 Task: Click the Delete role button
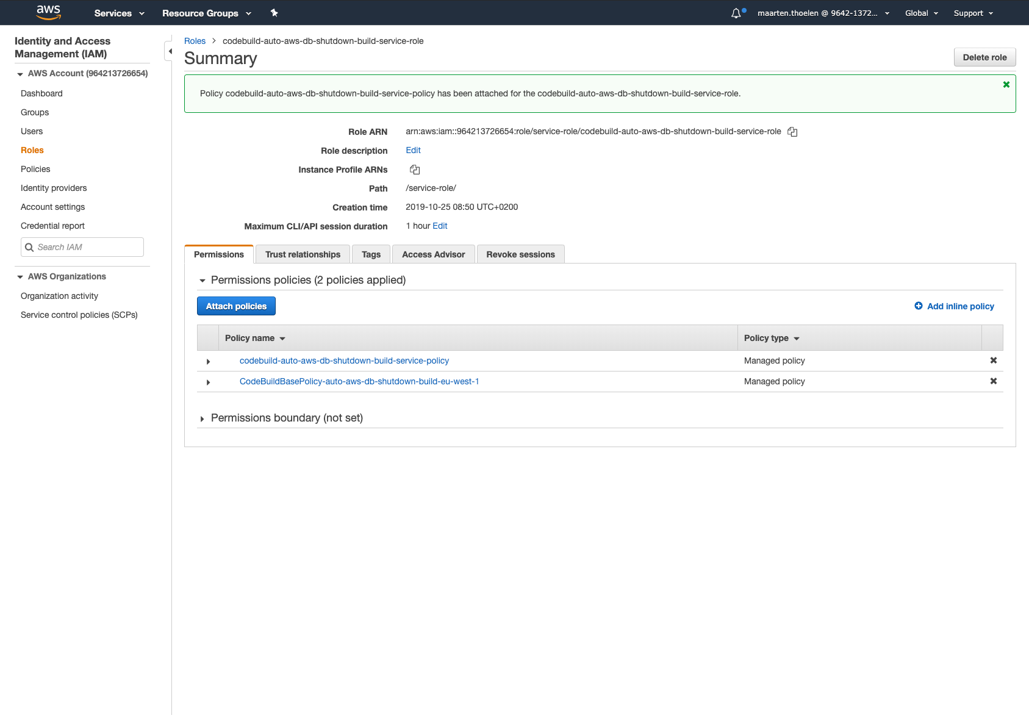pyautogui.click(x=984, y=57)
